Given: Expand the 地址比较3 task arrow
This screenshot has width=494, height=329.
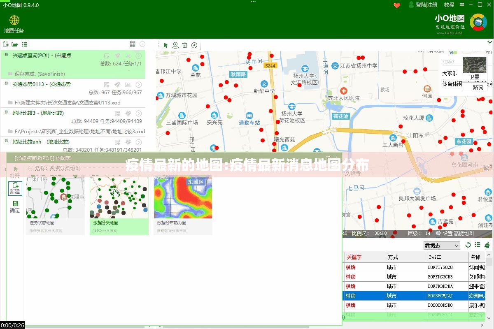Looking at the screenshot, I should coord(139,114).
